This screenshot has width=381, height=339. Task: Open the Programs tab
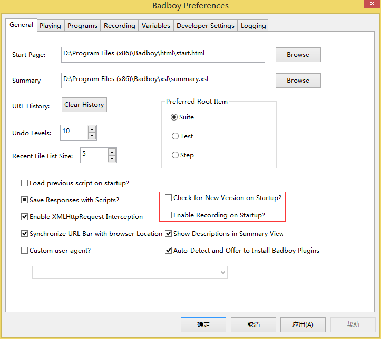coord(82,26)
